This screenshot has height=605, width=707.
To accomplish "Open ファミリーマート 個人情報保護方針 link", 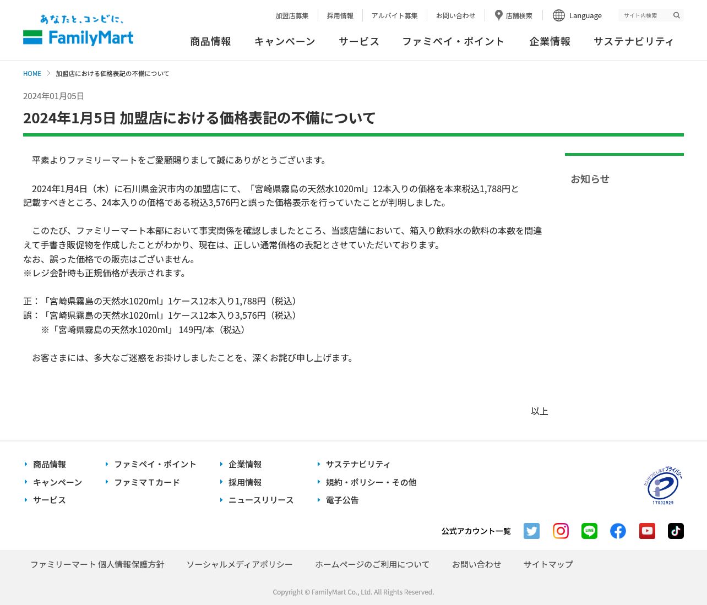I will pos(97,564).
